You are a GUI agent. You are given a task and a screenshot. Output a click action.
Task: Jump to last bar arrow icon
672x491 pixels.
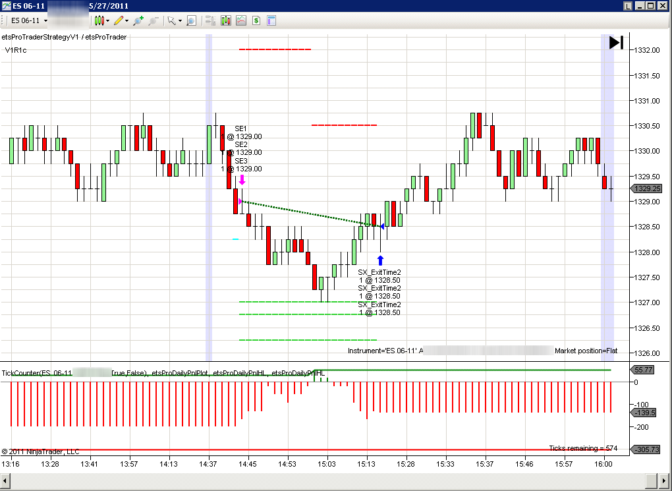click(x=616, y=42)
